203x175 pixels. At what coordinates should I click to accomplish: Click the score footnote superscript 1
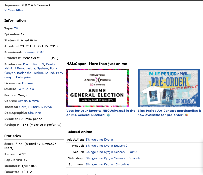coord(23,142)
